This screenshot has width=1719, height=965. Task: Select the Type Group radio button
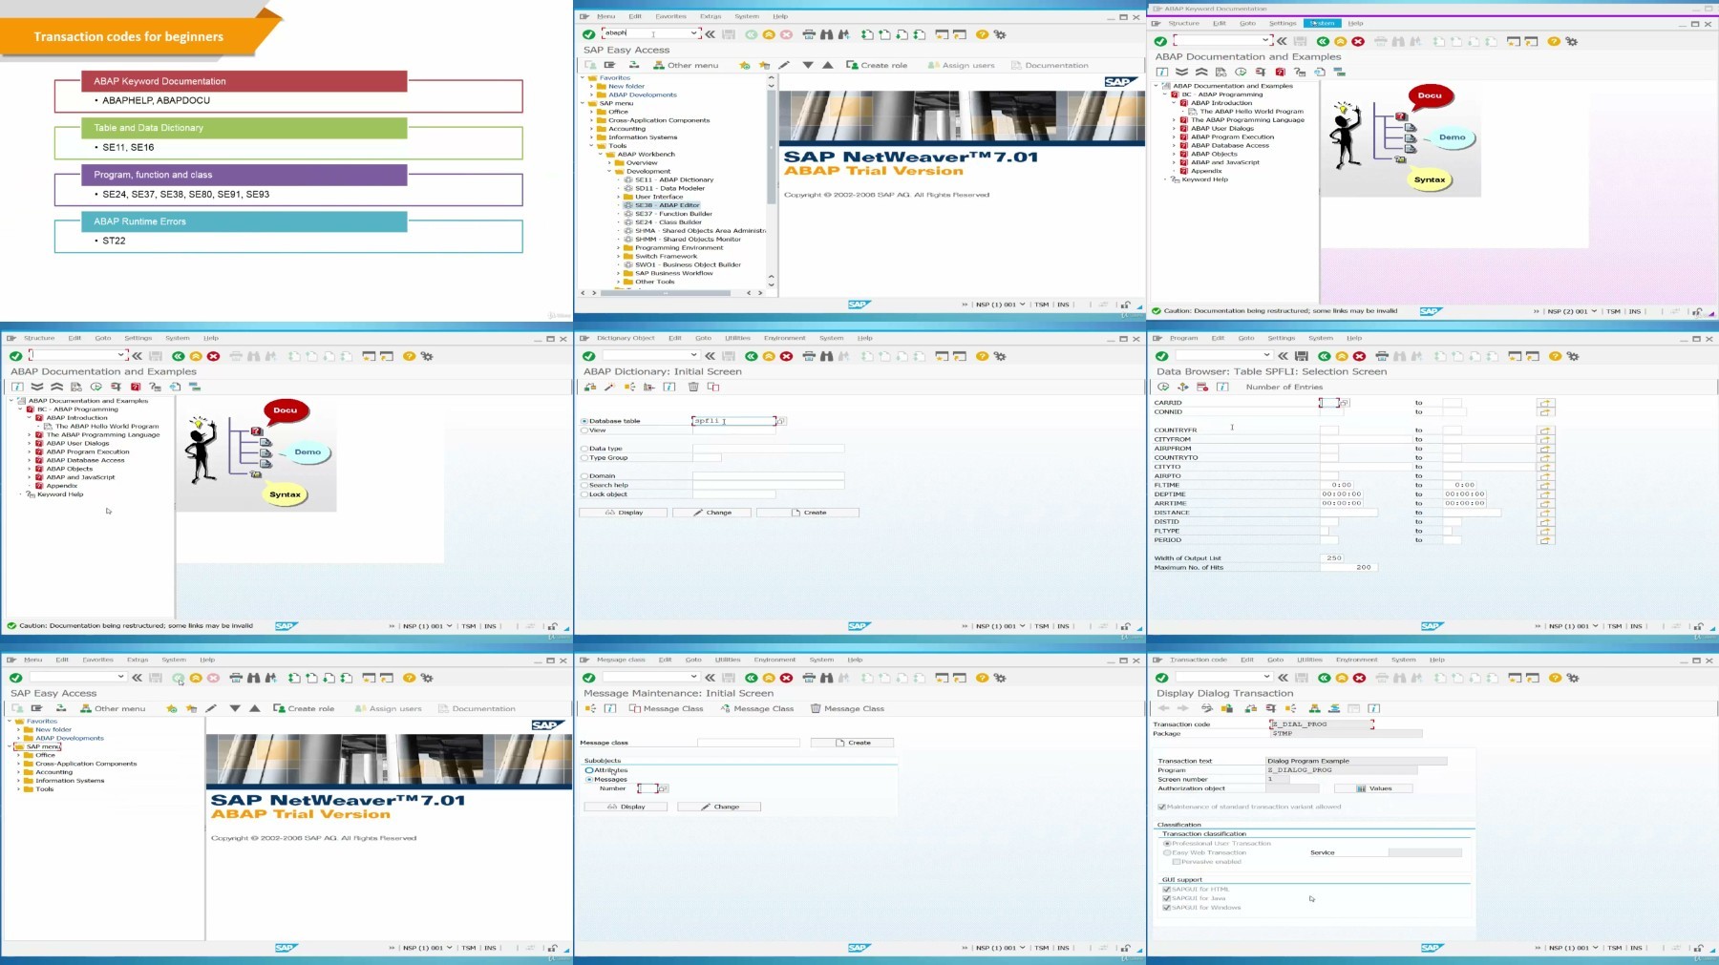(584, 458)
